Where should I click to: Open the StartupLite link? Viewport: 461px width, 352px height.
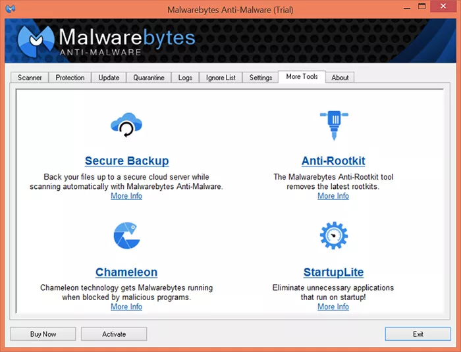333,272
